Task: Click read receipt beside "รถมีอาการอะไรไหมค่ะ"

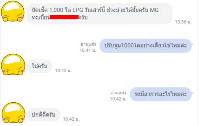Action: (x=119, y=93)
